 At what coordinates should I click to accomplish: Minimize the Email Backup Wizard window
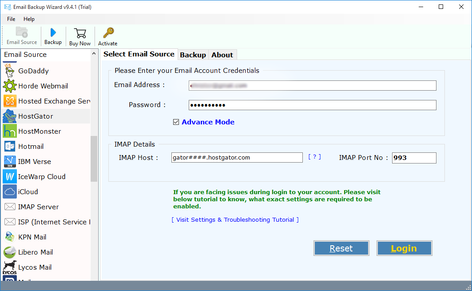coord(421,7)
